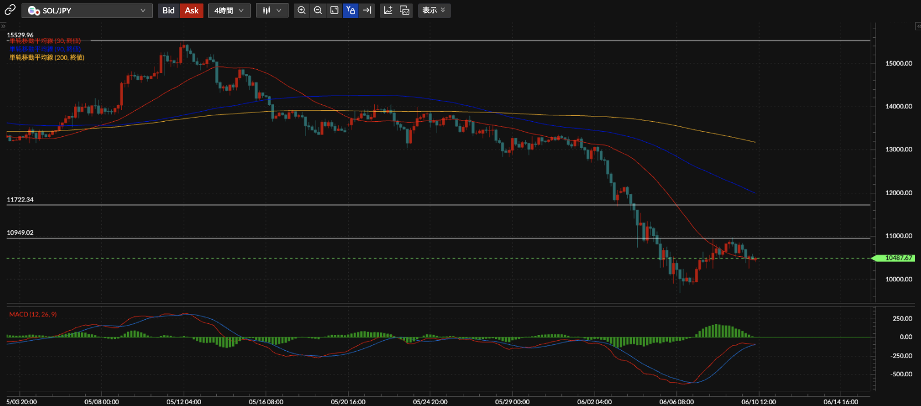Expand the left side panel arrows

coord(3,26)
